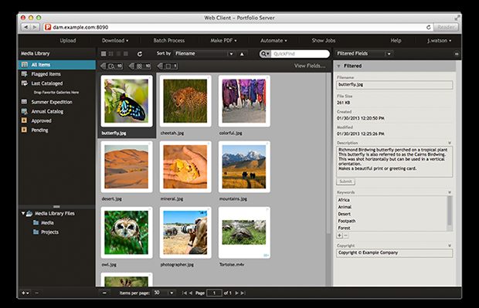Select the Africa keyword
The image size is (479, 308).
(x=344, y=200)
